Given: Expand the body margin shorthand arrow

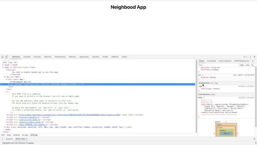Looking at the screenshot, I should click(209, 100).
